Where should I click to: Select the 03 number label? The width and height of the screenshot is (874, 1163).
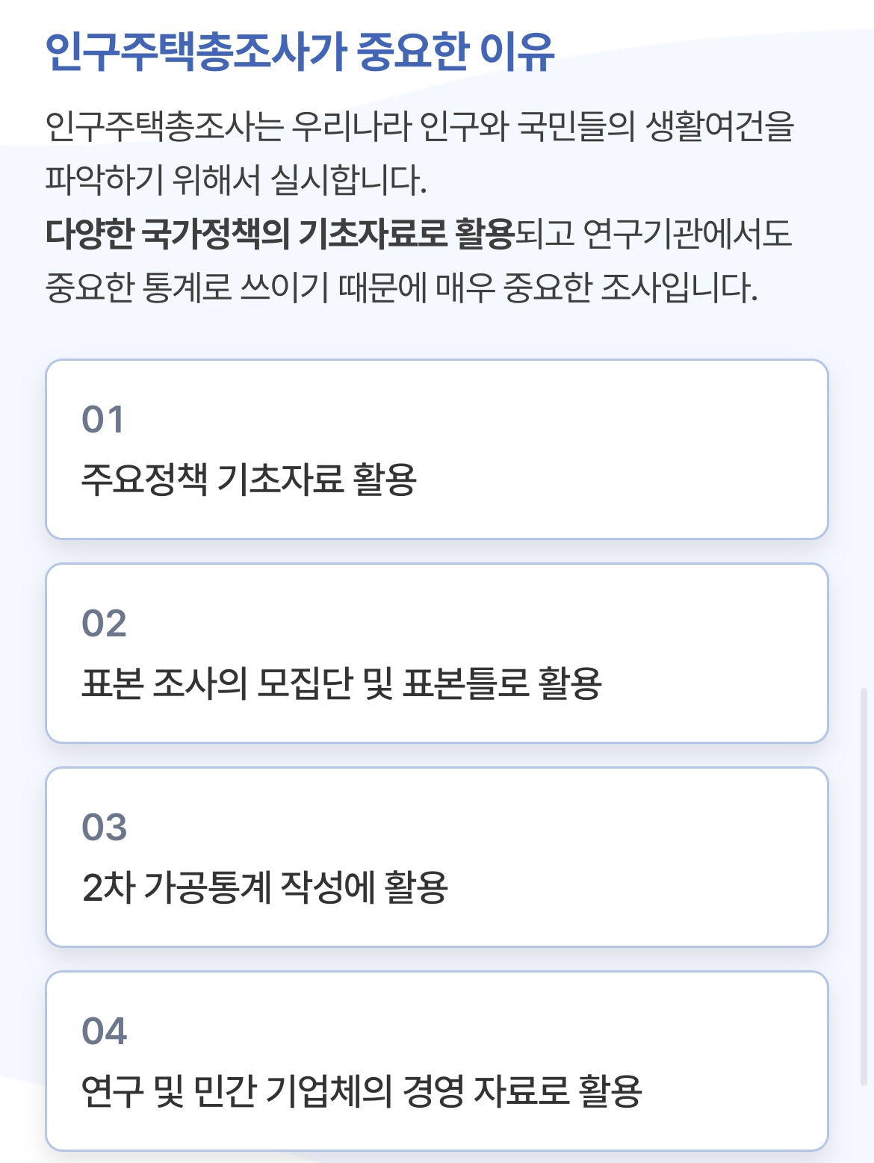[x=104, y=828]
